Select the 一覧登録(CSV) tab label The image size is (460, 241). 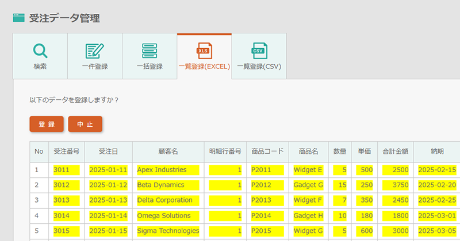click(259, 67)
